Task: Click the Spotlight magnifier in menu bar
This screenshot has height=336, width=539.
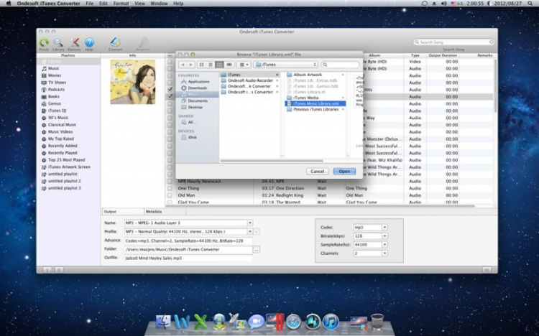Action: (530, 4)
